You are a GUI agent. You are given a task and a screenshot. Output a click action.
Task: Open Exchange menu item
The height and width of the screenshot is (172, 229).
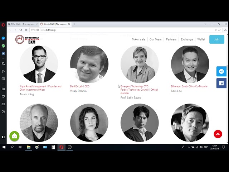[187, 39]
